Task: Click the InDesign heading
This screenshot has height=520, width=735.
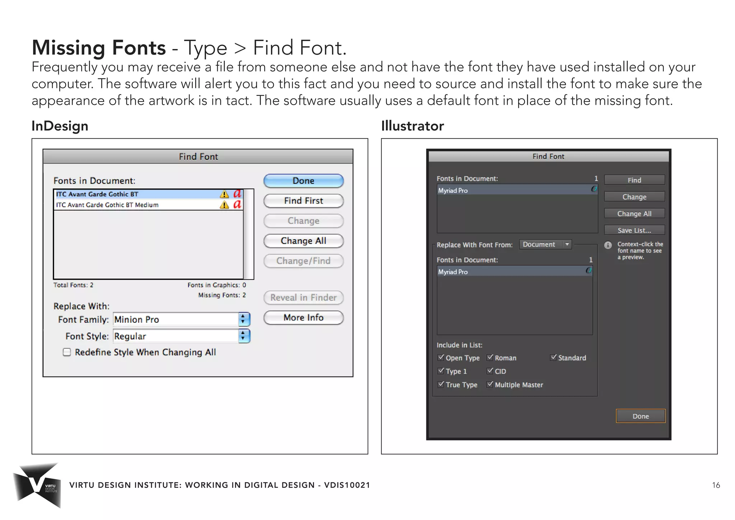Action: [x=60, y=126]
